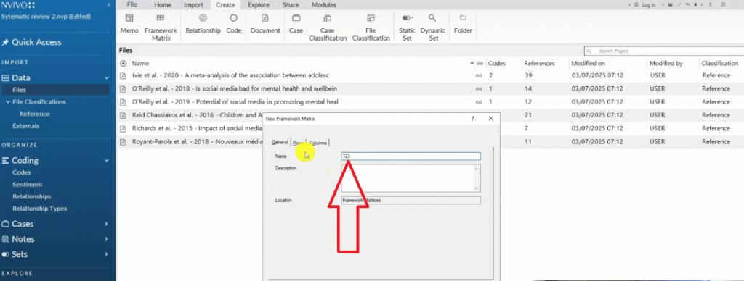Image resolution: width=744 pixels, height=281 pixels.
Task: Click the Log In link
Action: [x=648, y=5]
